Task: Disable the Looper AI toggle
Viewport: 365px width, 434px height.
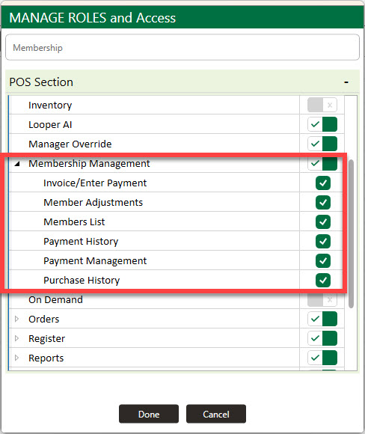Action: 322,124
